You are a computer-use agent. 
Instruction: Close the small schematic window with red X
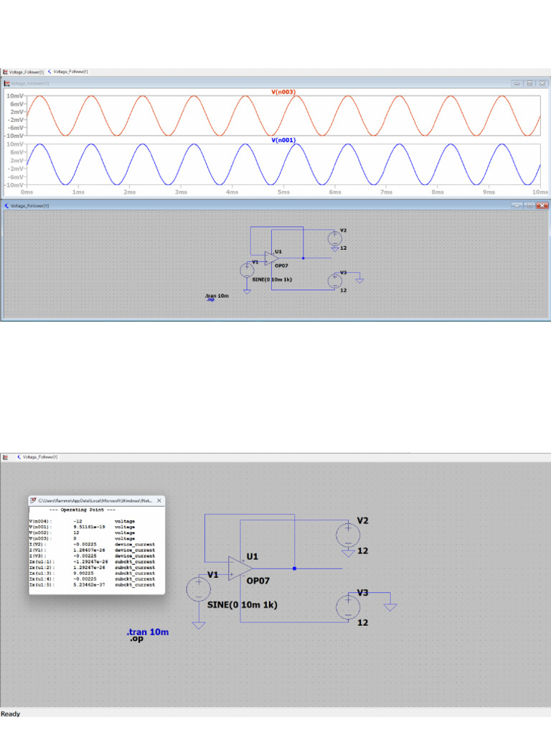point(542,205)
